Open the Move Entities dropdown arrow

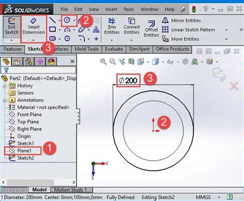pyautogui.click(x=226, y=39)
